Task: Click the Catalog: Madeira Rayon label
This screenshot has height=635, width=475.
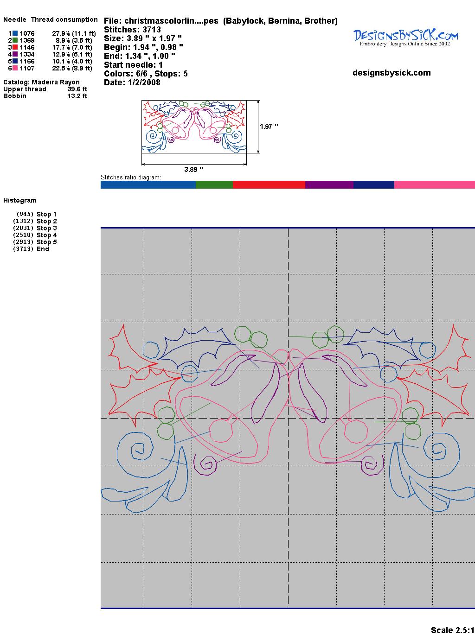Action: [41, 82]
